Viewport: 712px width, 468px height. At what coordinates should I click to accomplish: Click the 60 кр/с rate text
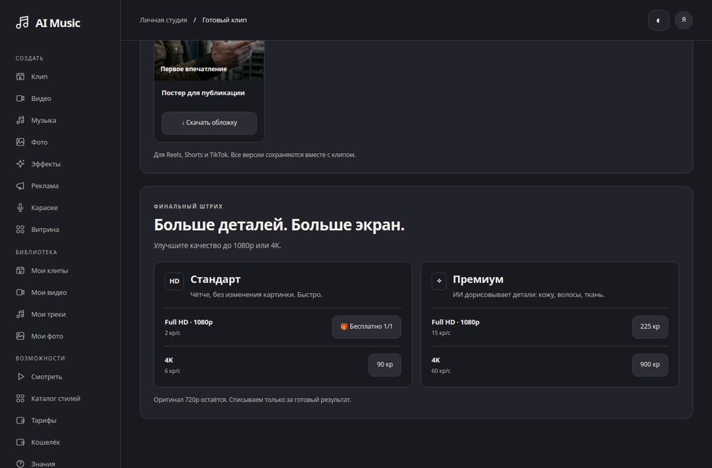[x=441, y=371]
